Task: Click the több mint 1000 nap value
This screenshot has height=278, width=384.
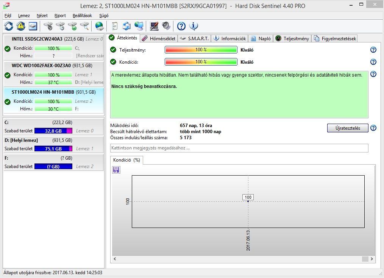Action: (x=201, y=132)
